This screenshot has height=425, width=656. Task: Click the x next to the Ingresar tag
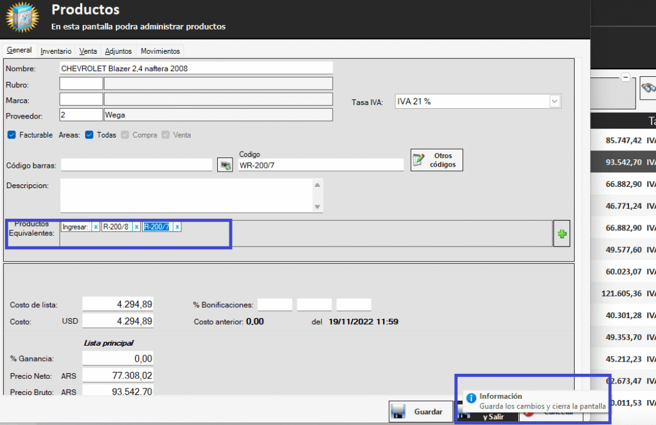(95, 227)
